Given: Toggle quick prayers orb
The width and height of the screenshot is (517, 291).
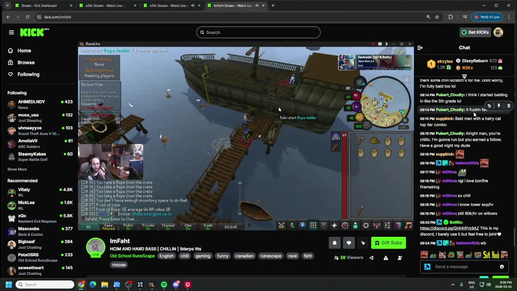Looking at the screenshot, I should [356, 107].
